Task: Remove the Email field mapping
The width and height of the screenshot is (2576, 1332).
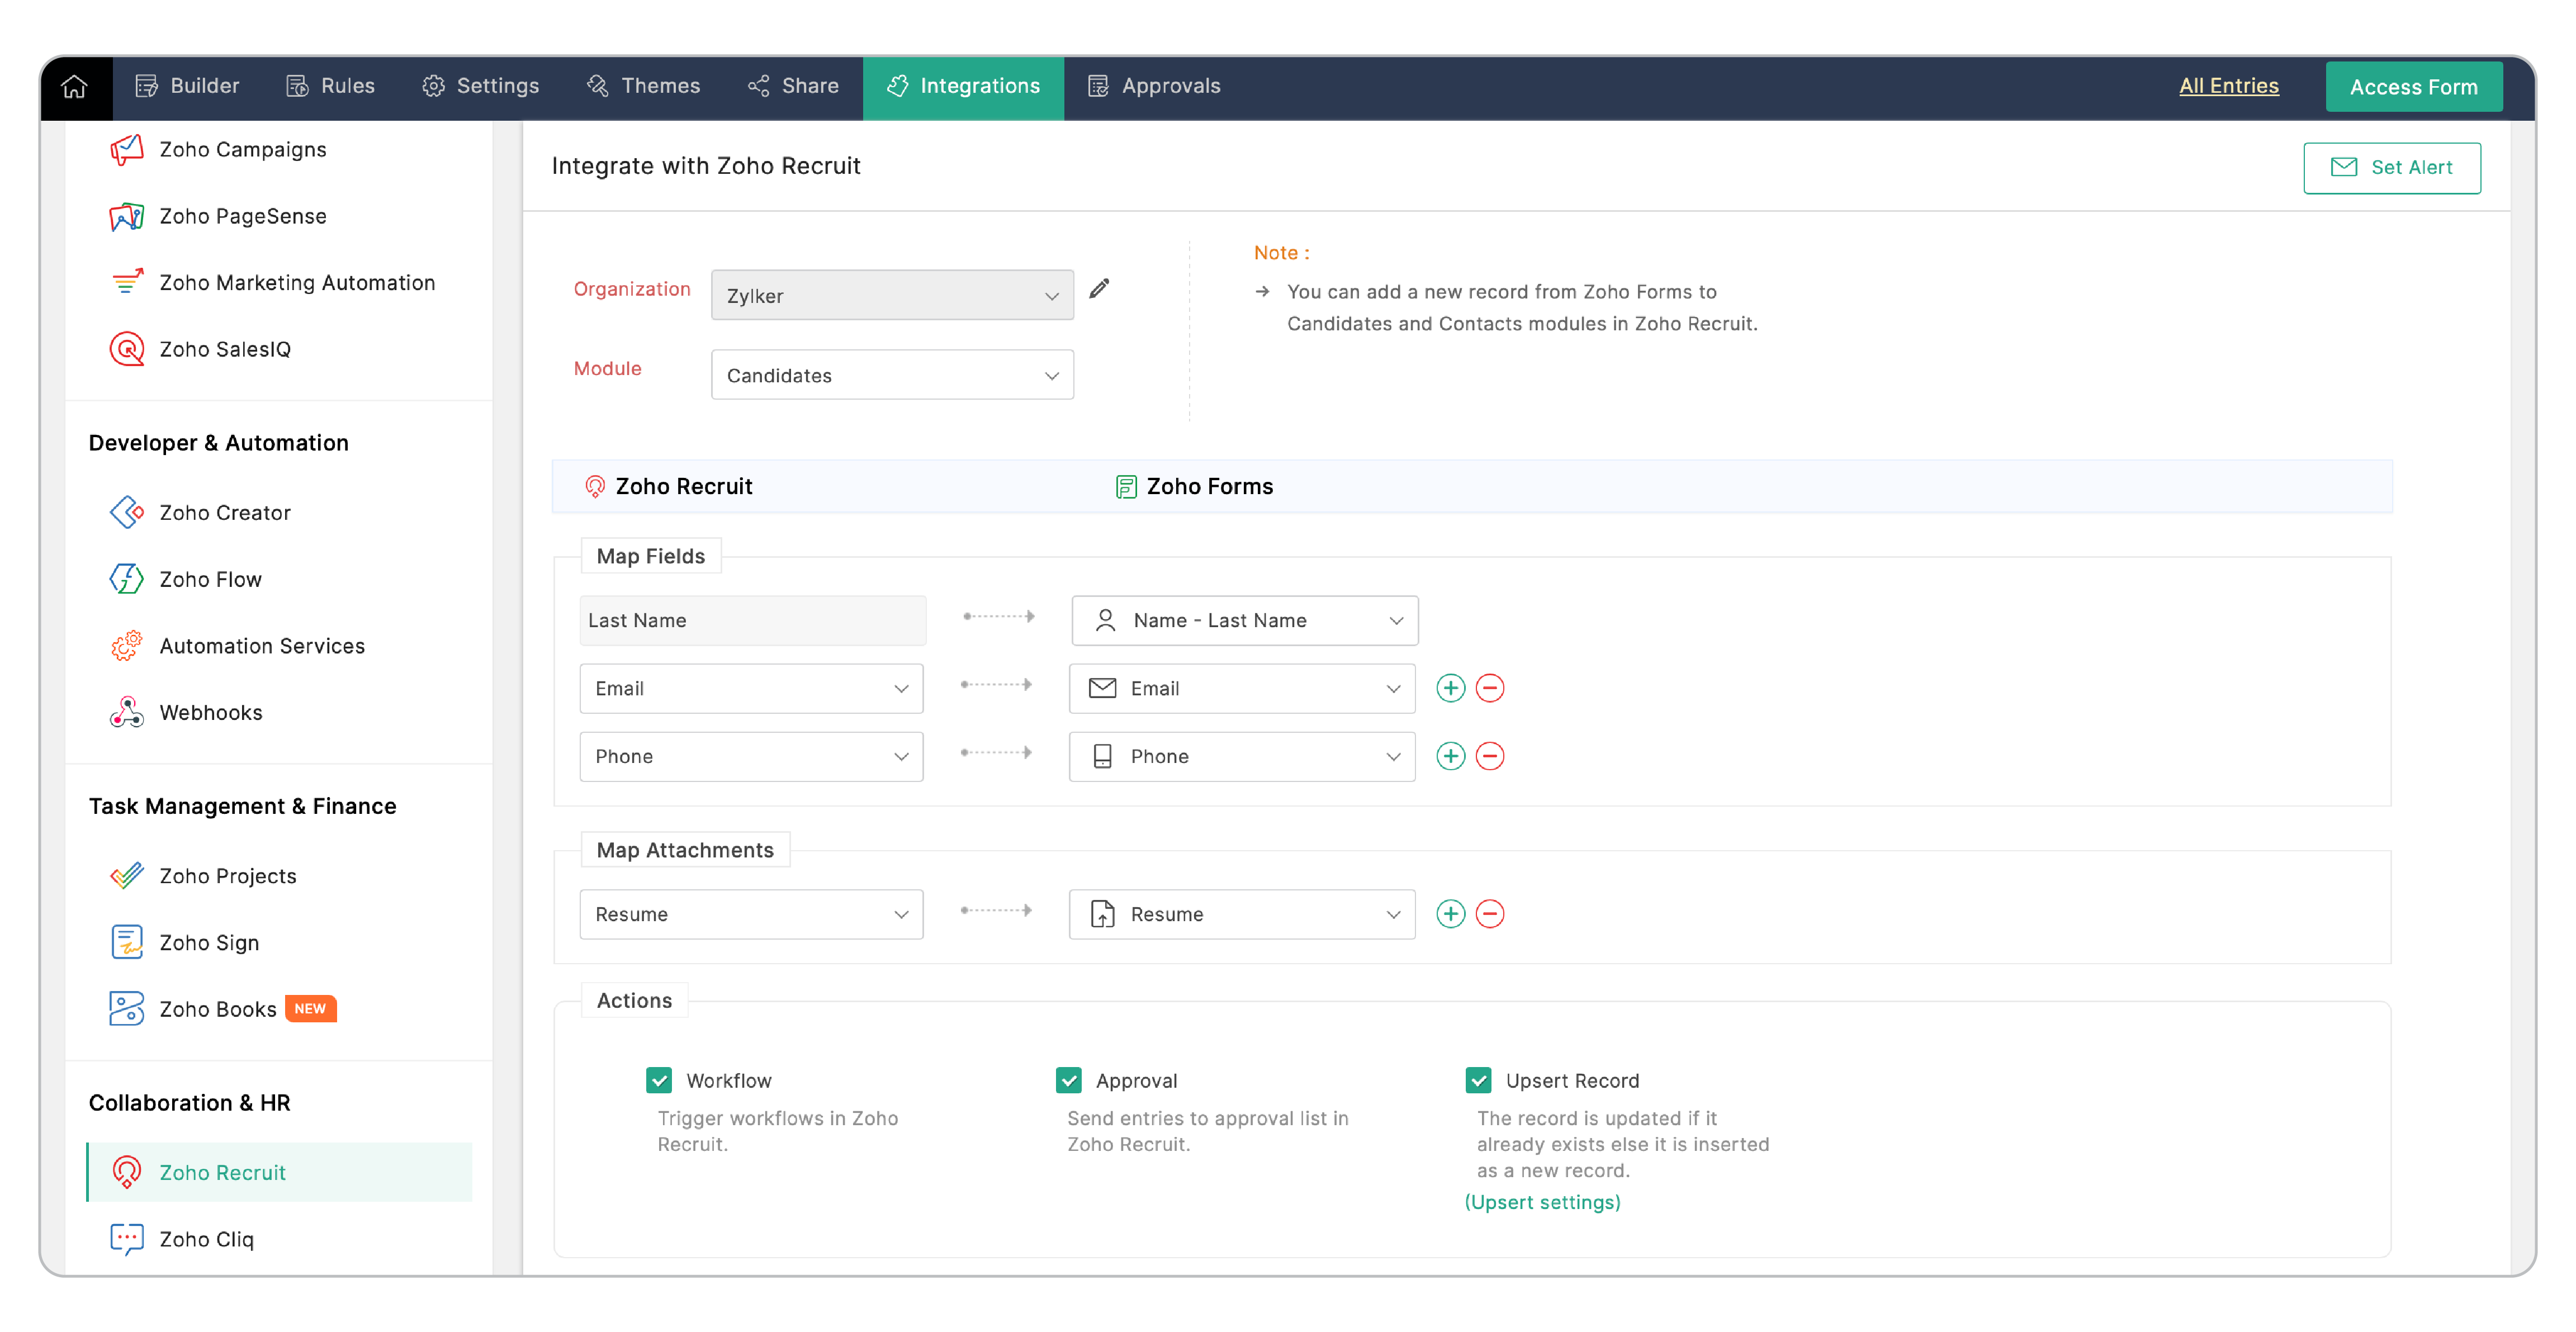Action: pos(1489,688)
